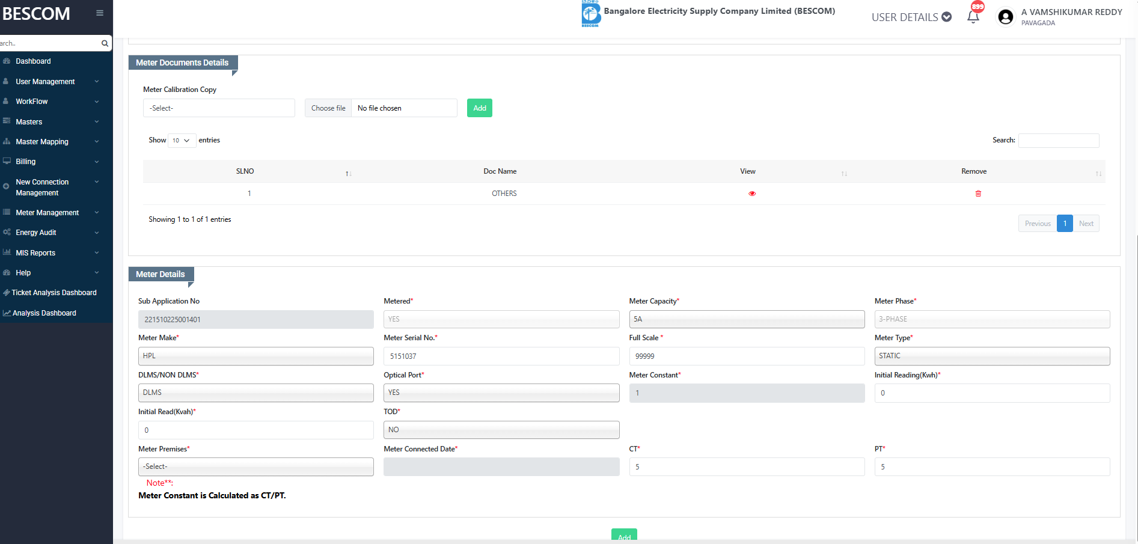
Task: Click the search magnifier icon in sidebar
Action: point(105,43)
